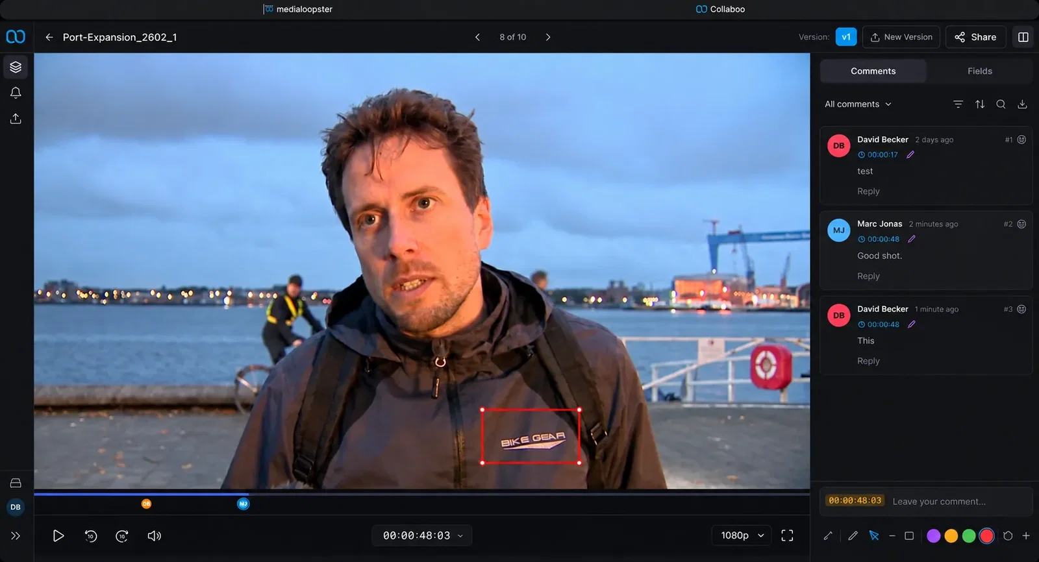
Task: Reply to Marc Jonas's comment
Action: click(868, 276)
